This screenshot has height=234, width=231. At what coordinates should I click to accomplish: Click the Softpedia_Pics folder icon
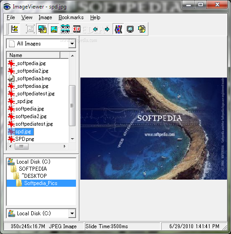19,183
